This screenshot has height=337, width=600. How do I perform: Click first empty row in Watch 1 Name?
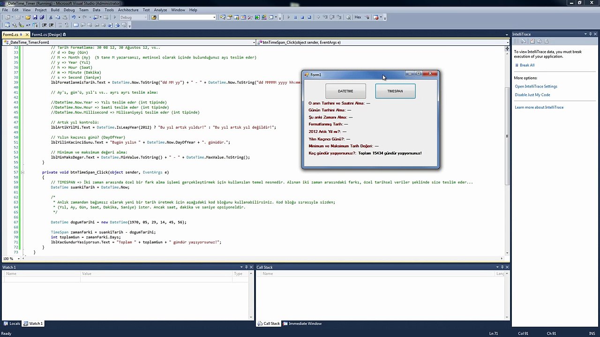tap(42, 279)
